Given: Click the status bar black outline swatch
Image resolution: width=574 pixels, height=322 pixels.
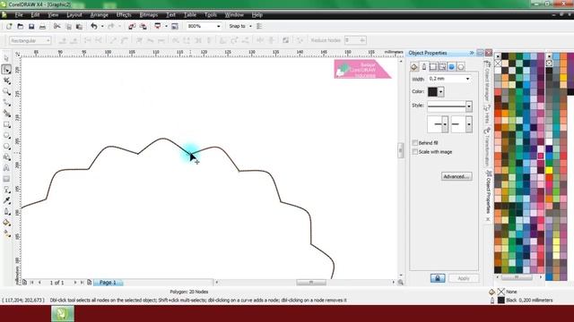Looking at the screenshot, I should [x=501, y=301].
